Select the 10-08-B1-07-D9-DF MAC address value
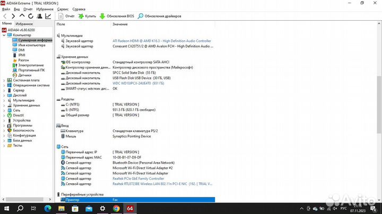This screenshot has width=382, height=214. pyautogui.click(x=127, y=157)
